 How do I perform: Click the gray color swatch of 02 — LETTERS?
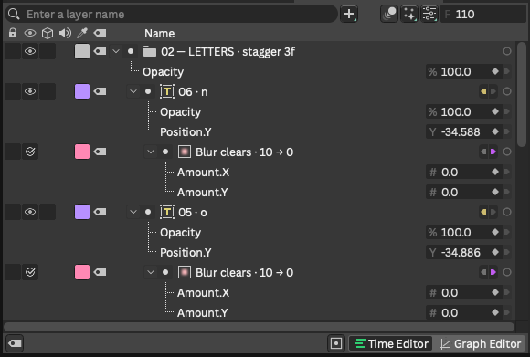tap(82, 51)
